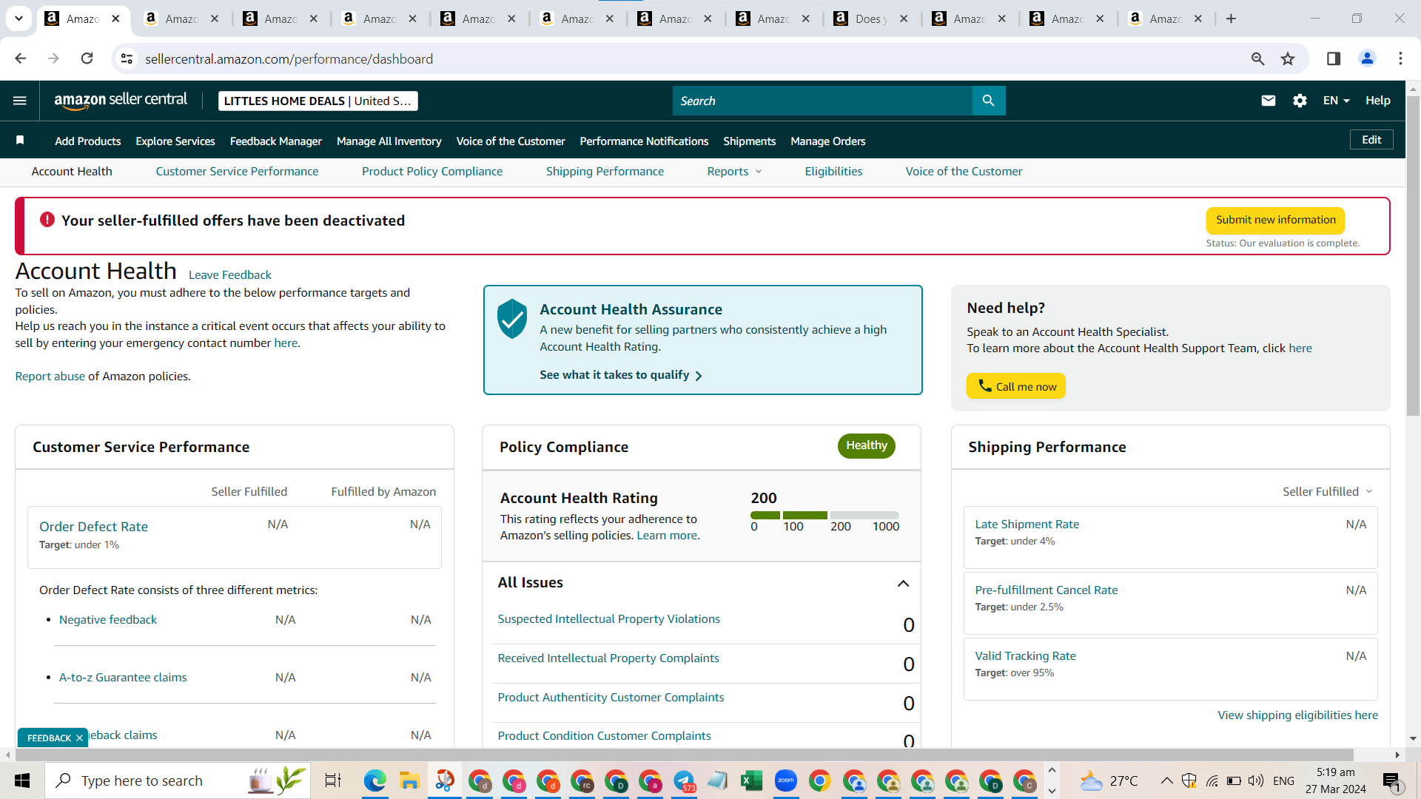Viewport: 1421px width, 799px height.
Task: Open the LITTLES HOME DEALS account switcher
Action: click(x=318, y=101)
